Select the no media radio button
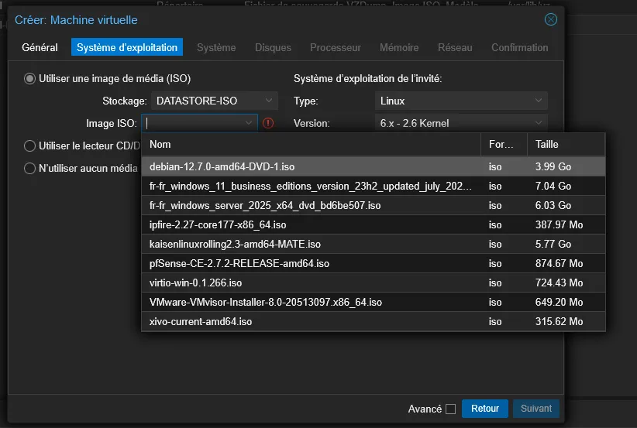 30,168
